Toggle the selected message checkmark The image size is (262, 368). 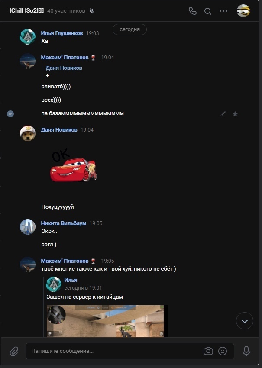10,114
